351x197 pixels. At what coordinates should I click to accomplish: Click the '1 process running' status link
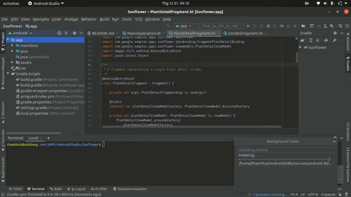tap(270, 195)
